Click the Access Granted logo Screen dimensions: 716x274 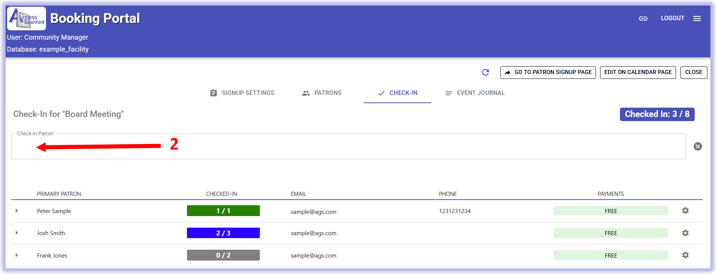[x=27, y=18]
